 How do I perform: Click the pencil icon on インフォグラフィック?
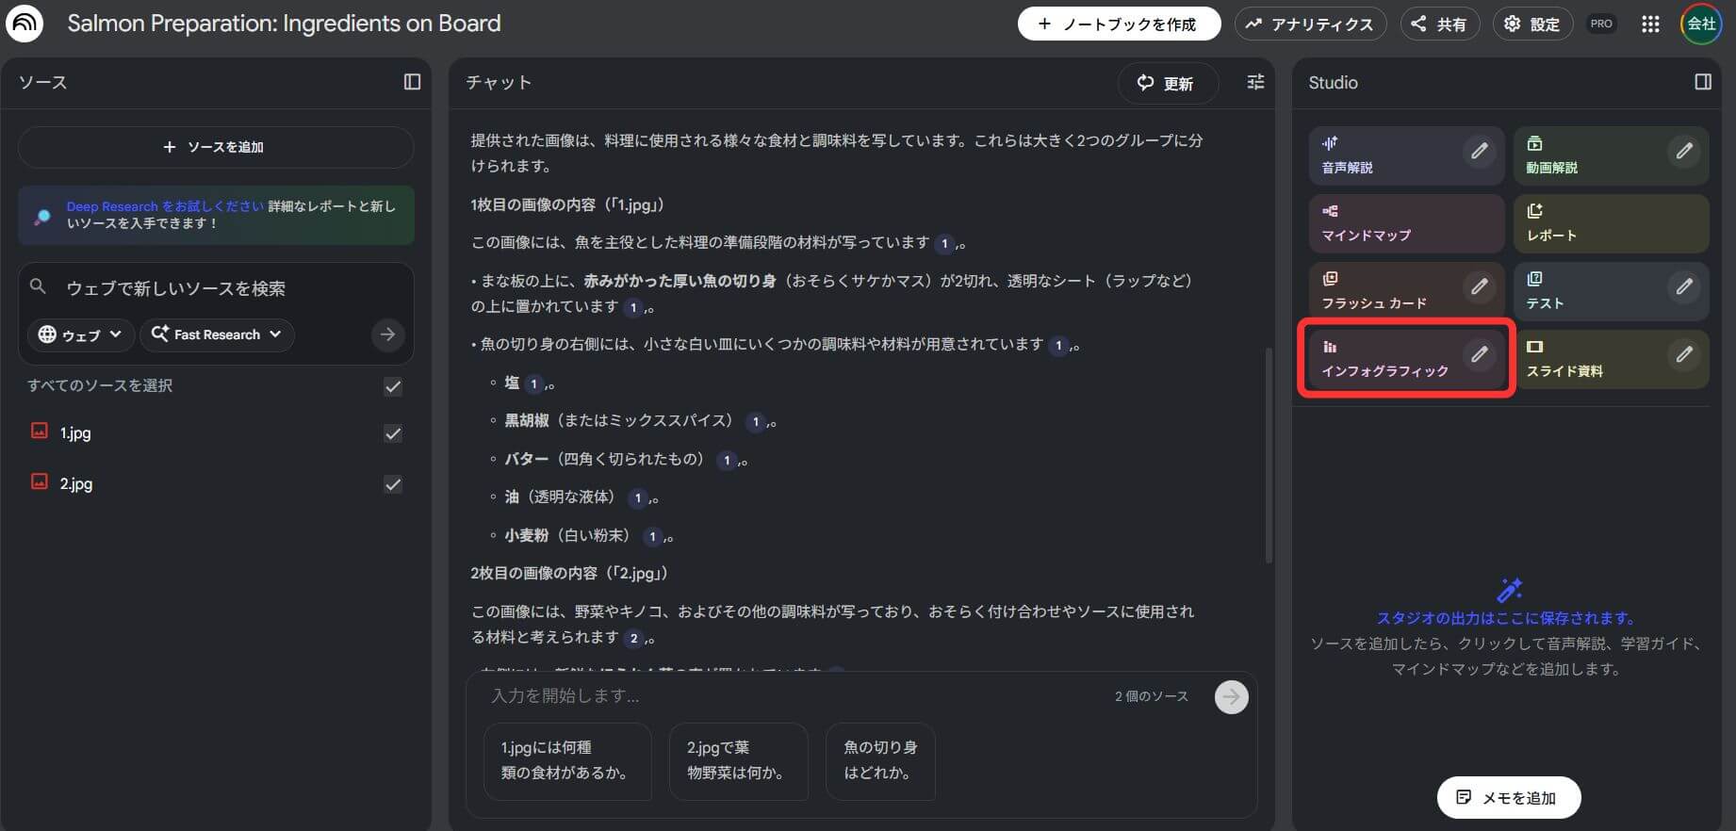[x=1479, y=354]
